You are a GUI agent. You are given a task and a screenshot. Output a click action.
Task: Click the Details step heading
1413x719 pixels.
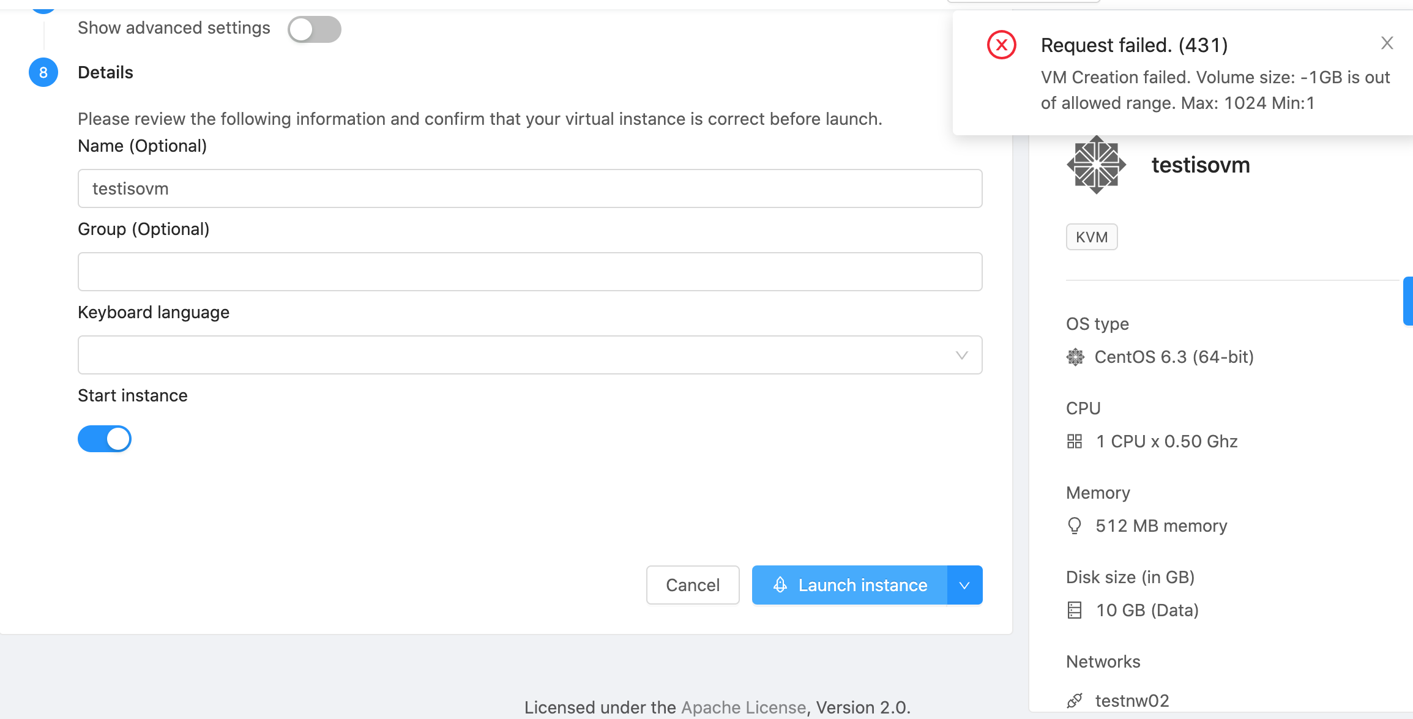click(x=105, y=73)
